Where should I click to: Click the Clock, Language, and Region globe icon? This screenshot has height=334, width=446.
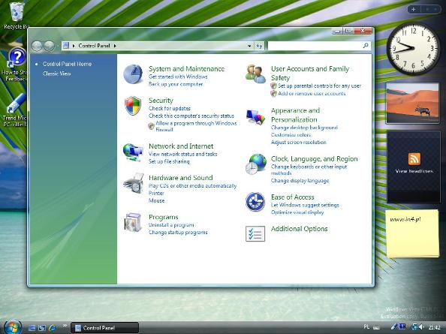click(256, 164)
